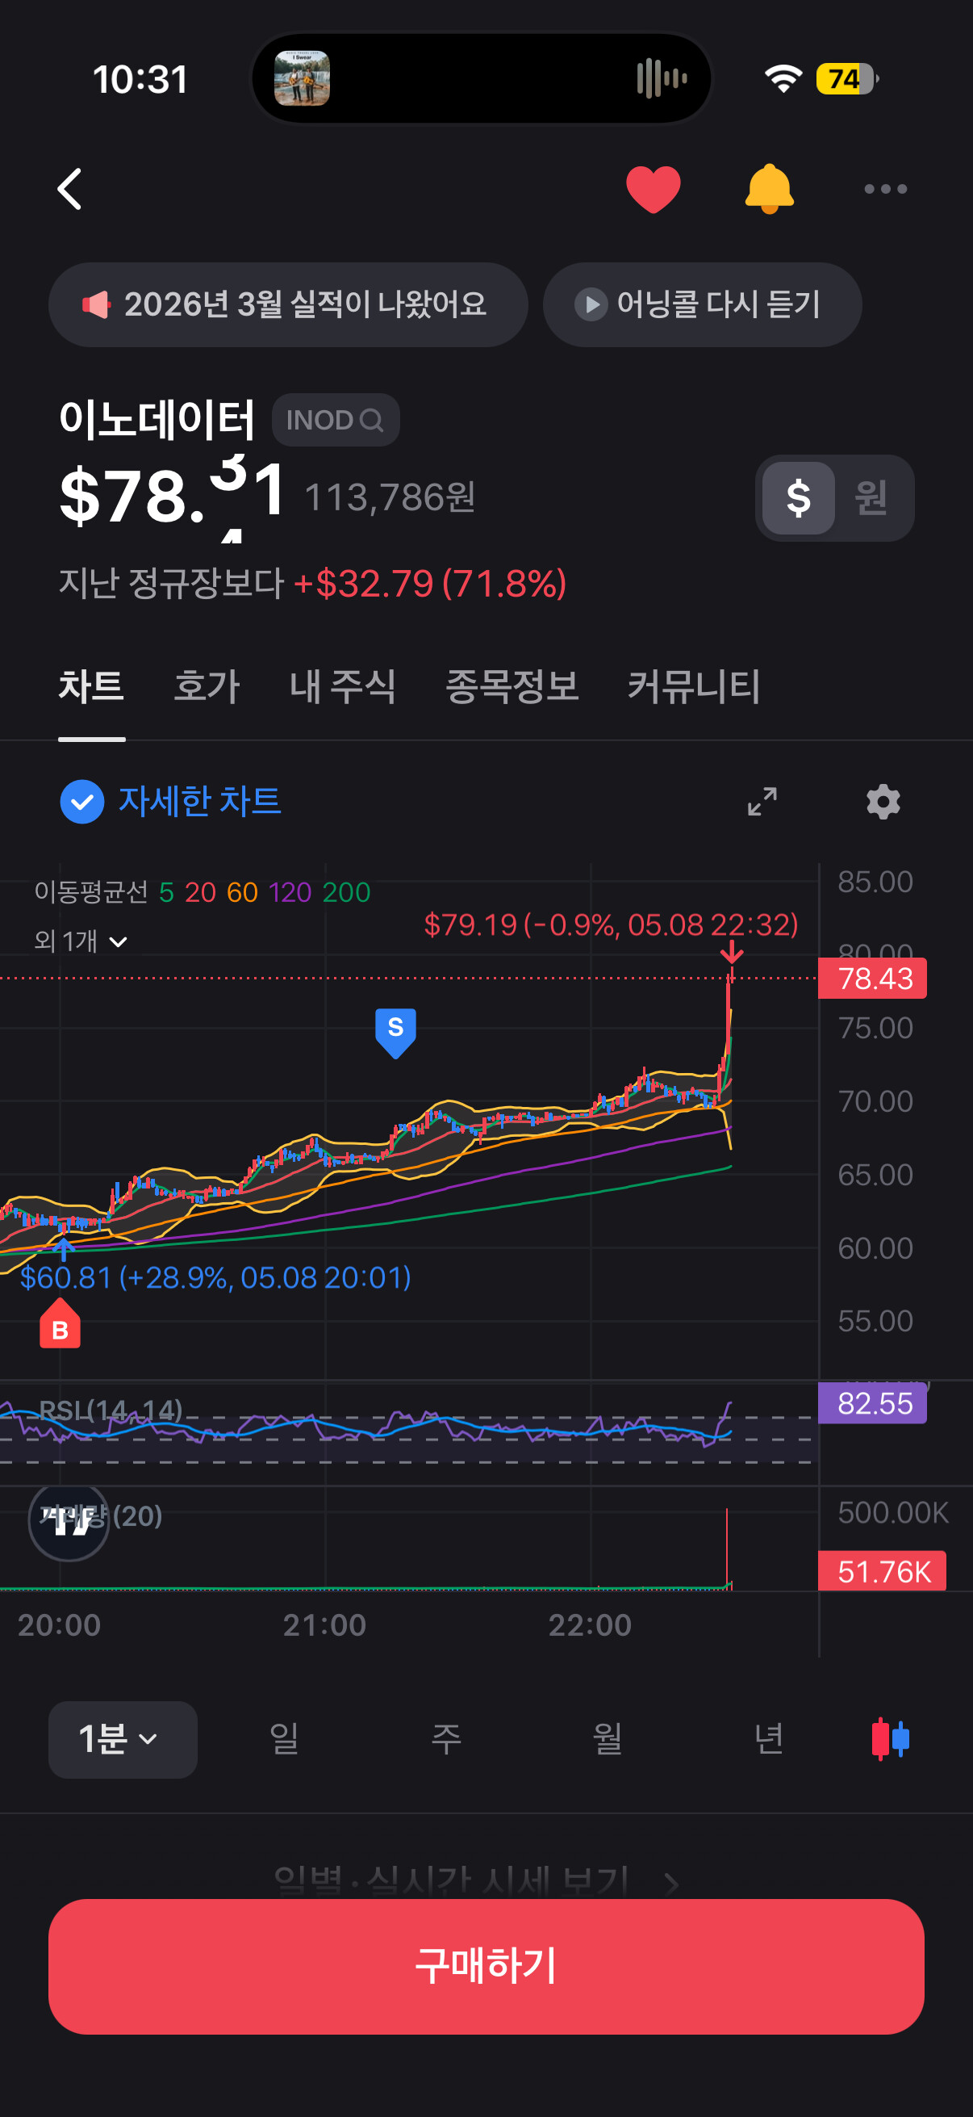The width and height of the screenshot is (973, 2117).
Task: Open the 커뮤니티 tab
Action: [x=693, y=686]
